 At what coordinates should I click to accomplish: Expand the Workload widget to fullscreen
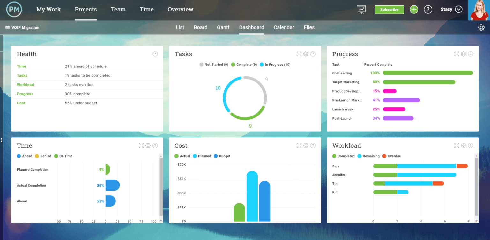pos(457,145)
